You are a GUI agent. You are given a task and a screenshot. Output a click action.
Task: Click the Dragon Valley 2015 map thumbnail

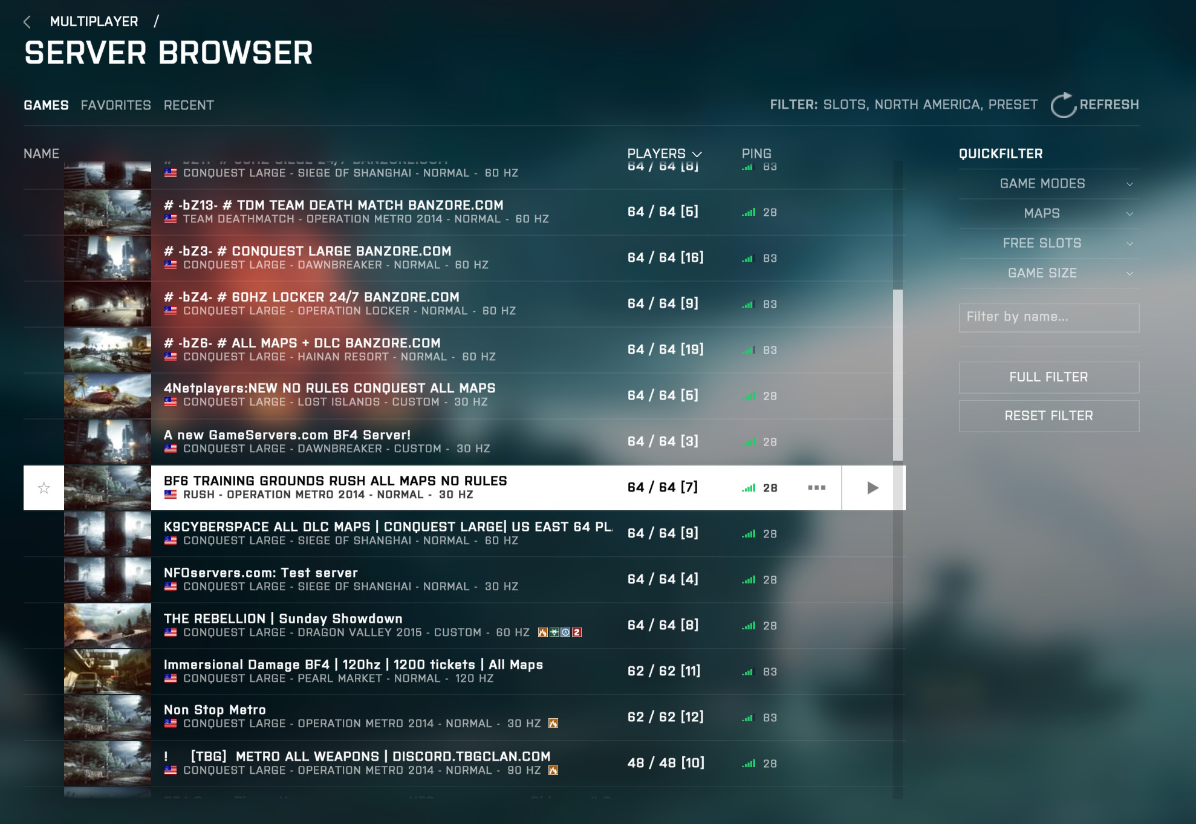[108, 626]
